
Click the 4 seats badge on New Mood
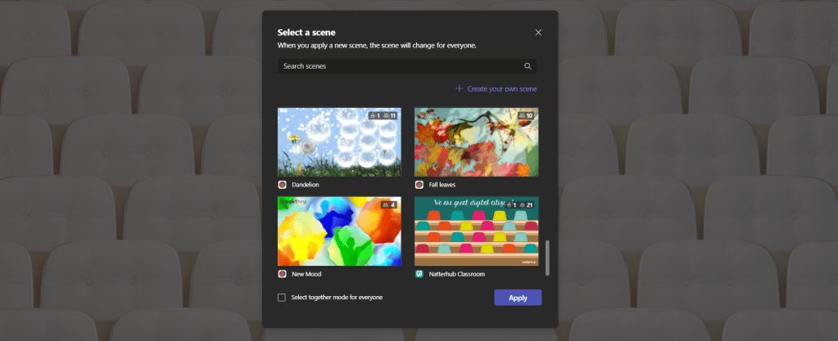point(388,204)
